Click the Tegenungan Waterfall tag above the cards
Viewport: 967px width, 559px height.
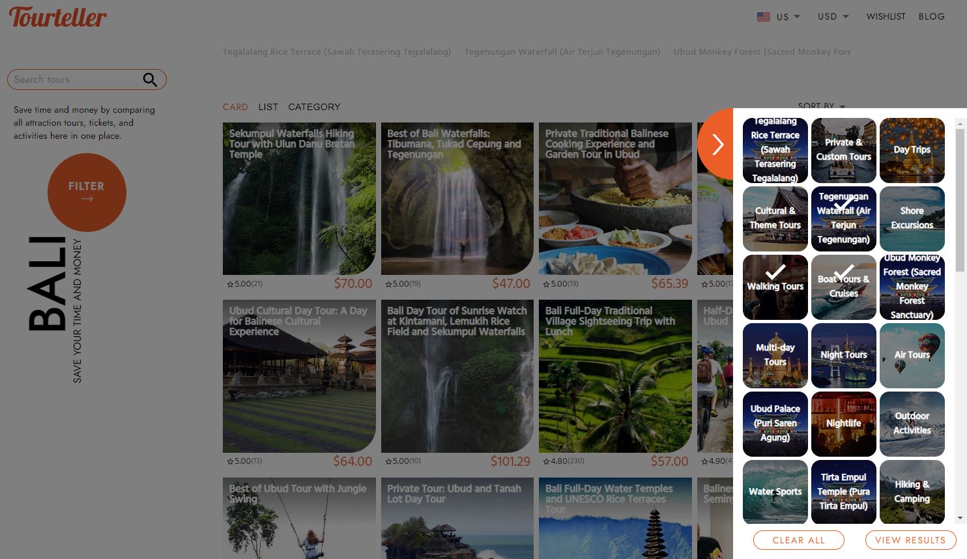[x=562, y=51]
